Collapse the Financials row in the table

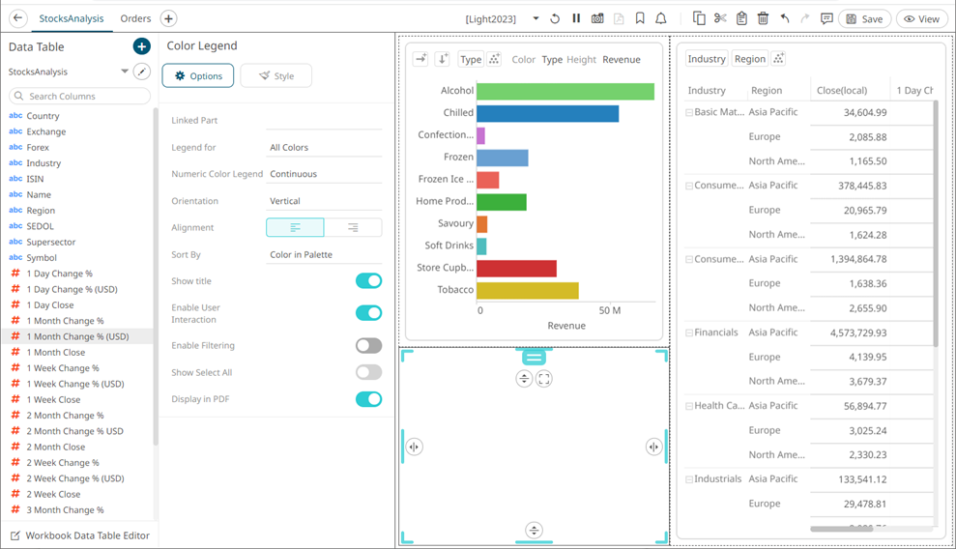coord(689,332)
